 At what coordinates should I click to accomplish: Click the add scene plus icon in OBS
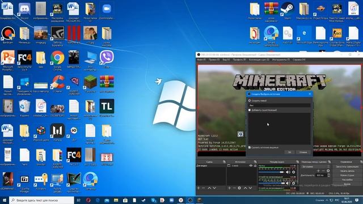(x=199, y=188)
